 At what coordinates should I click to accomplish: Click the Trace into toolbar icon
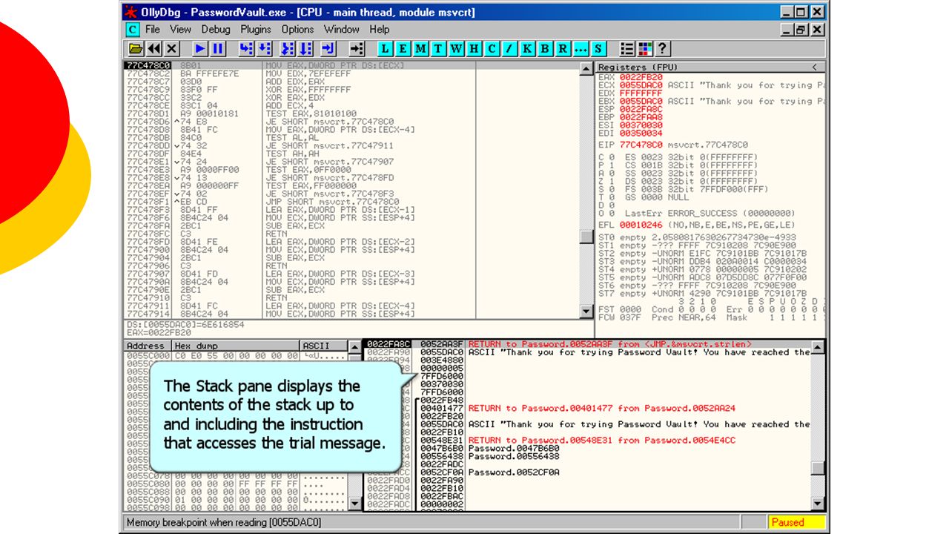[288, 49]
